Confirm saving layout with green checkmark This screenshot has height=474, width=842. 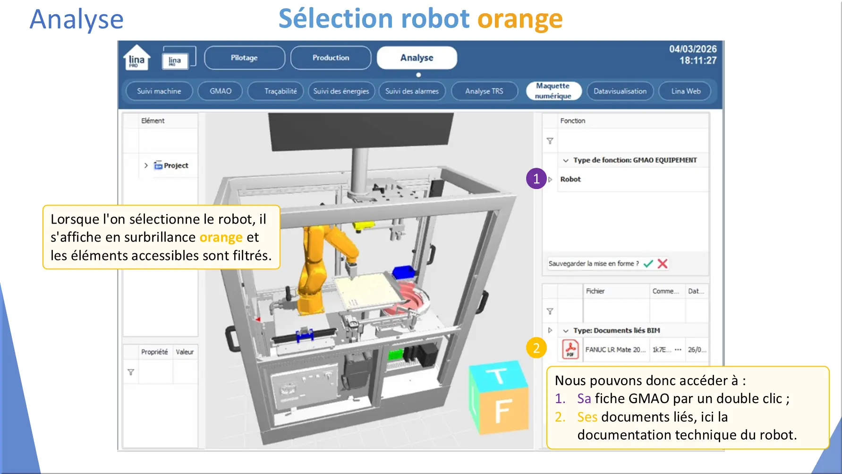648,264
